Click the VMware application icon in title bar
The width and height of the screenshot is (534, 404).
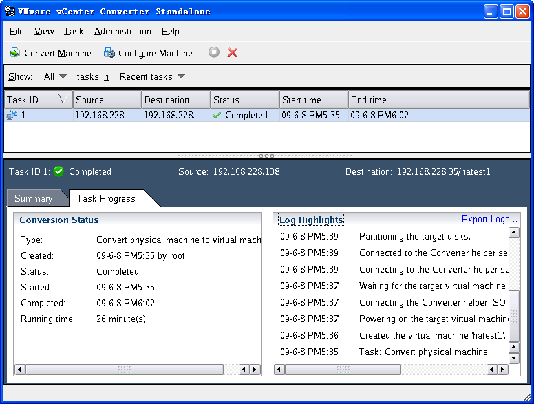tap(10, 11)
